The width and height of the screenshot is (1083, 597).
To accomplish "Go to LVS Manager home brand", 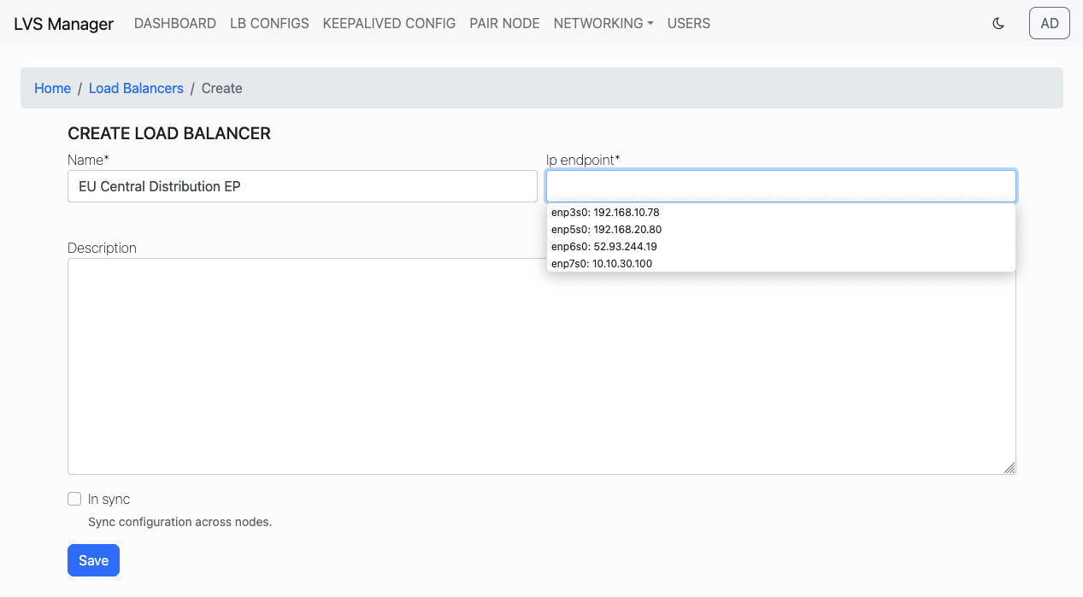I will (63, 24).
